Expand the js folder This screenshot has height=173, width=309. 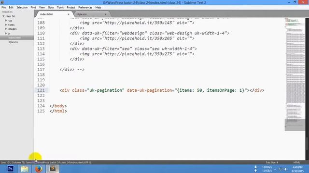pos(6,33)
